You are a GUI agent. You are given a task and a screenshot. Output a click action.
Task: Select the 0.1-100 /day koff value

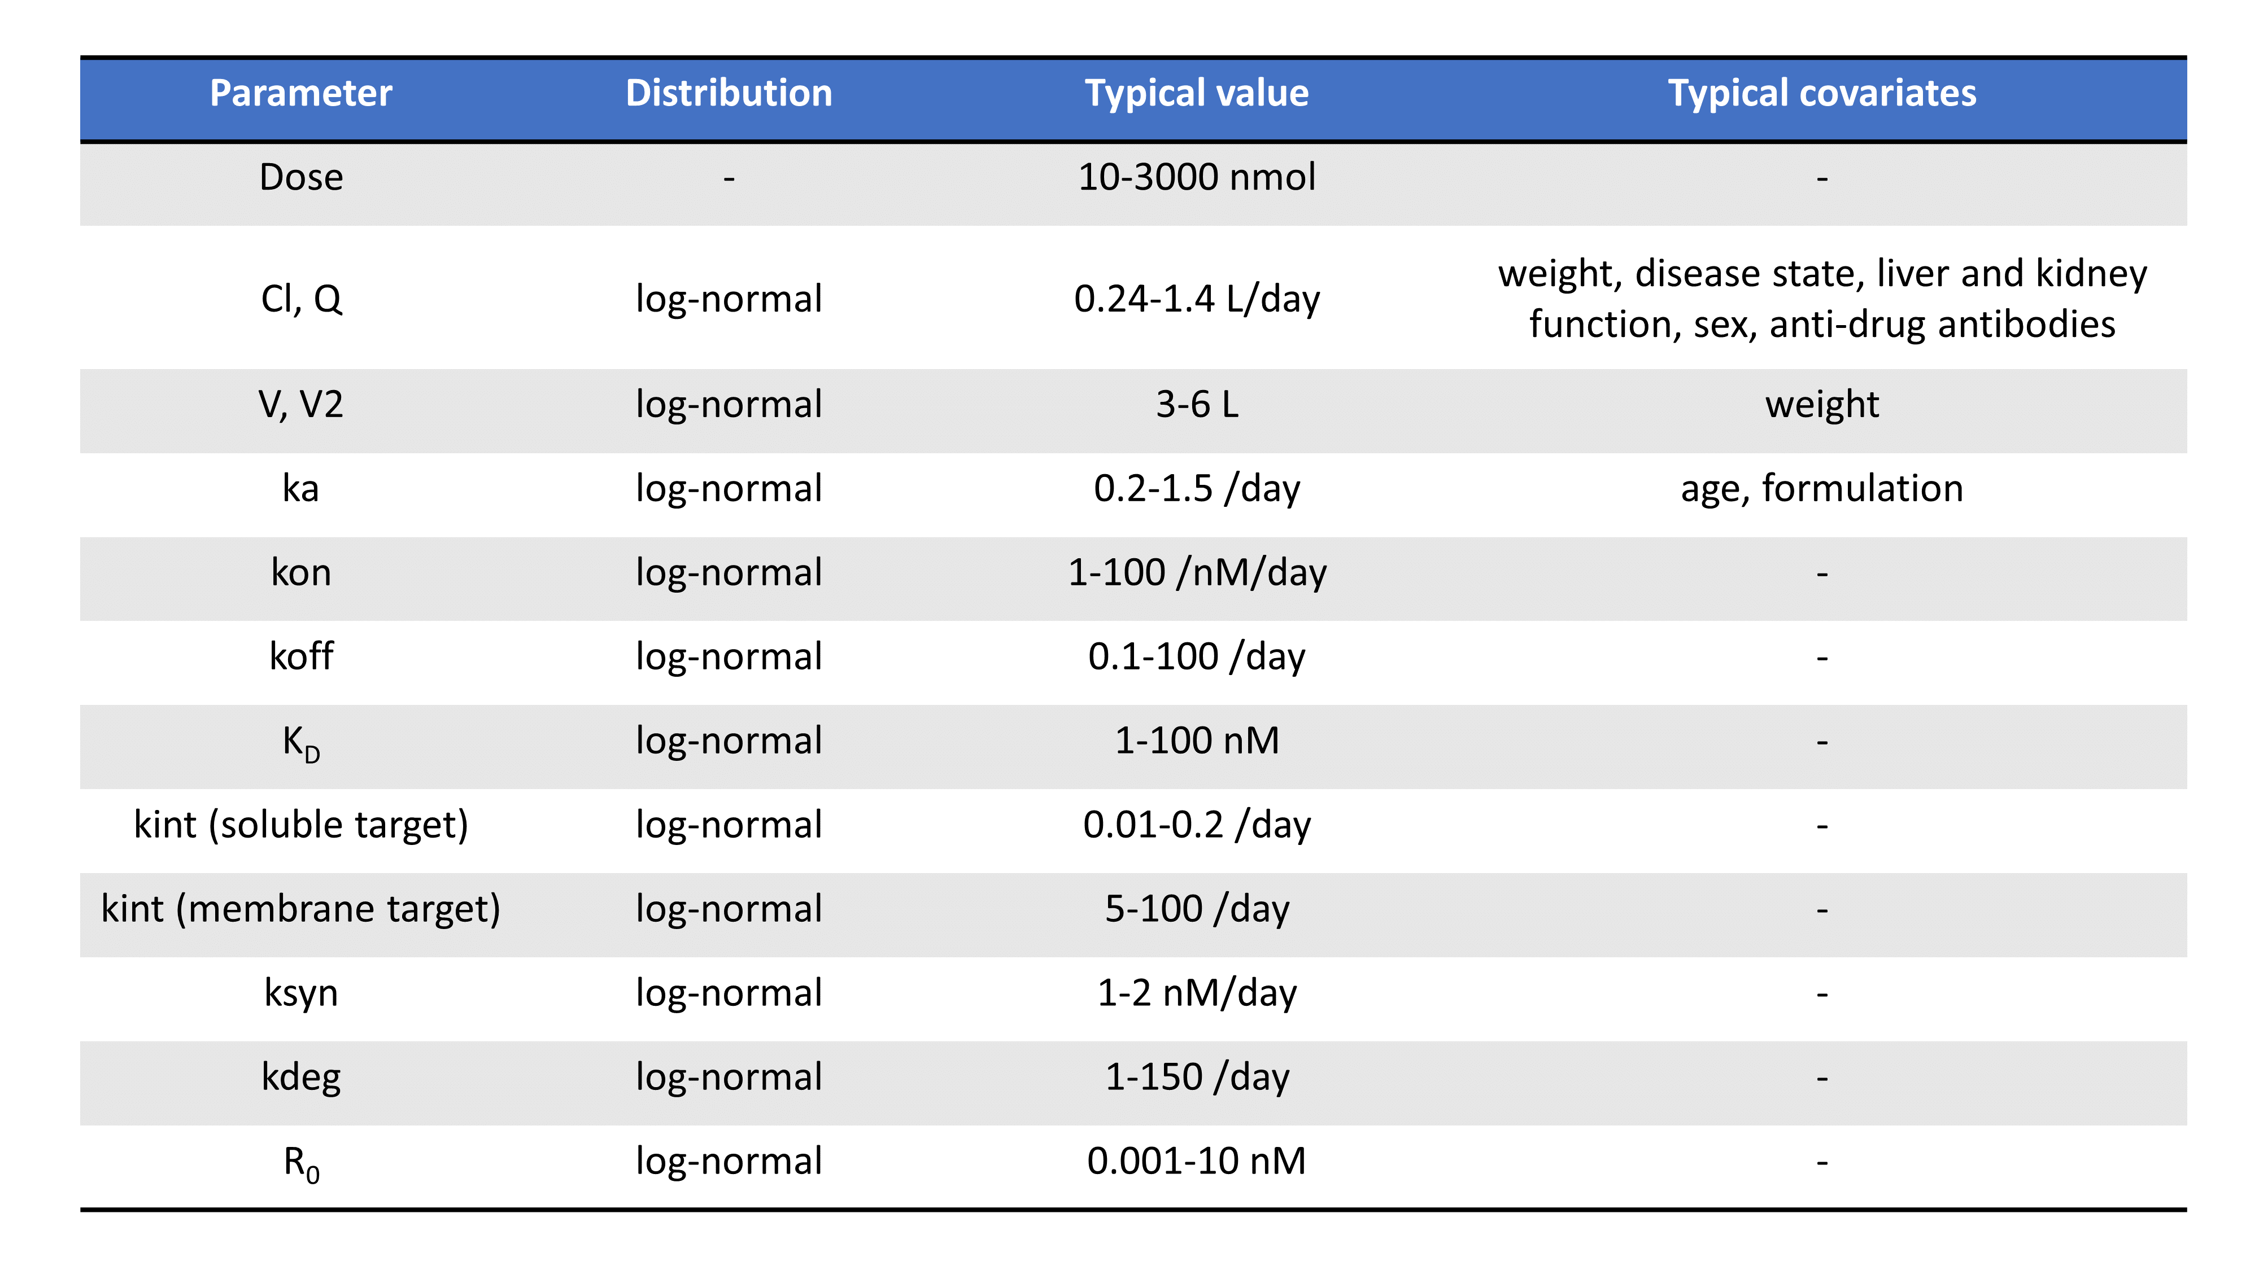point(1196,656)
